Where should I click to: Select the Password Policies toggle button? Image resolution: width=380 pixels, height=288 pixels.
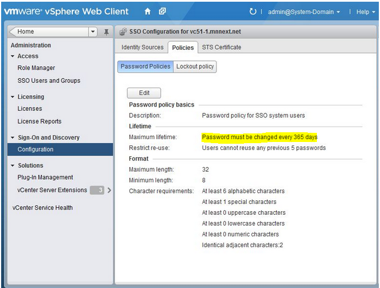[x=145, y=66]
